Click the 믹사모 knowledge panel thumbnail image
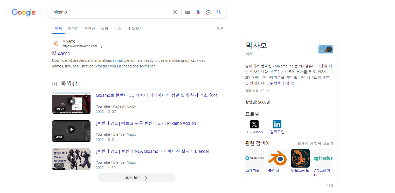395x193 pixels. pos(326,49)
